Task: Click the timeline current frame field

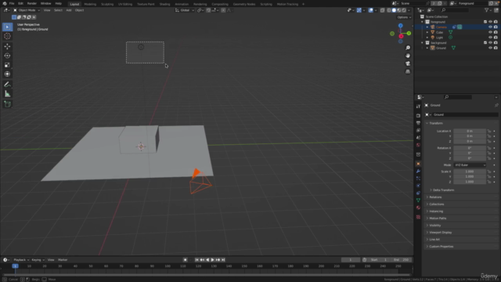Action: click(x=351, y=260)
